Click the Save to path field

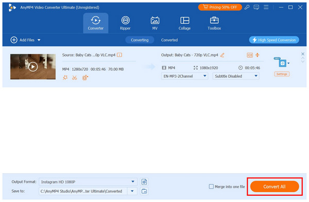click(83, 191)
